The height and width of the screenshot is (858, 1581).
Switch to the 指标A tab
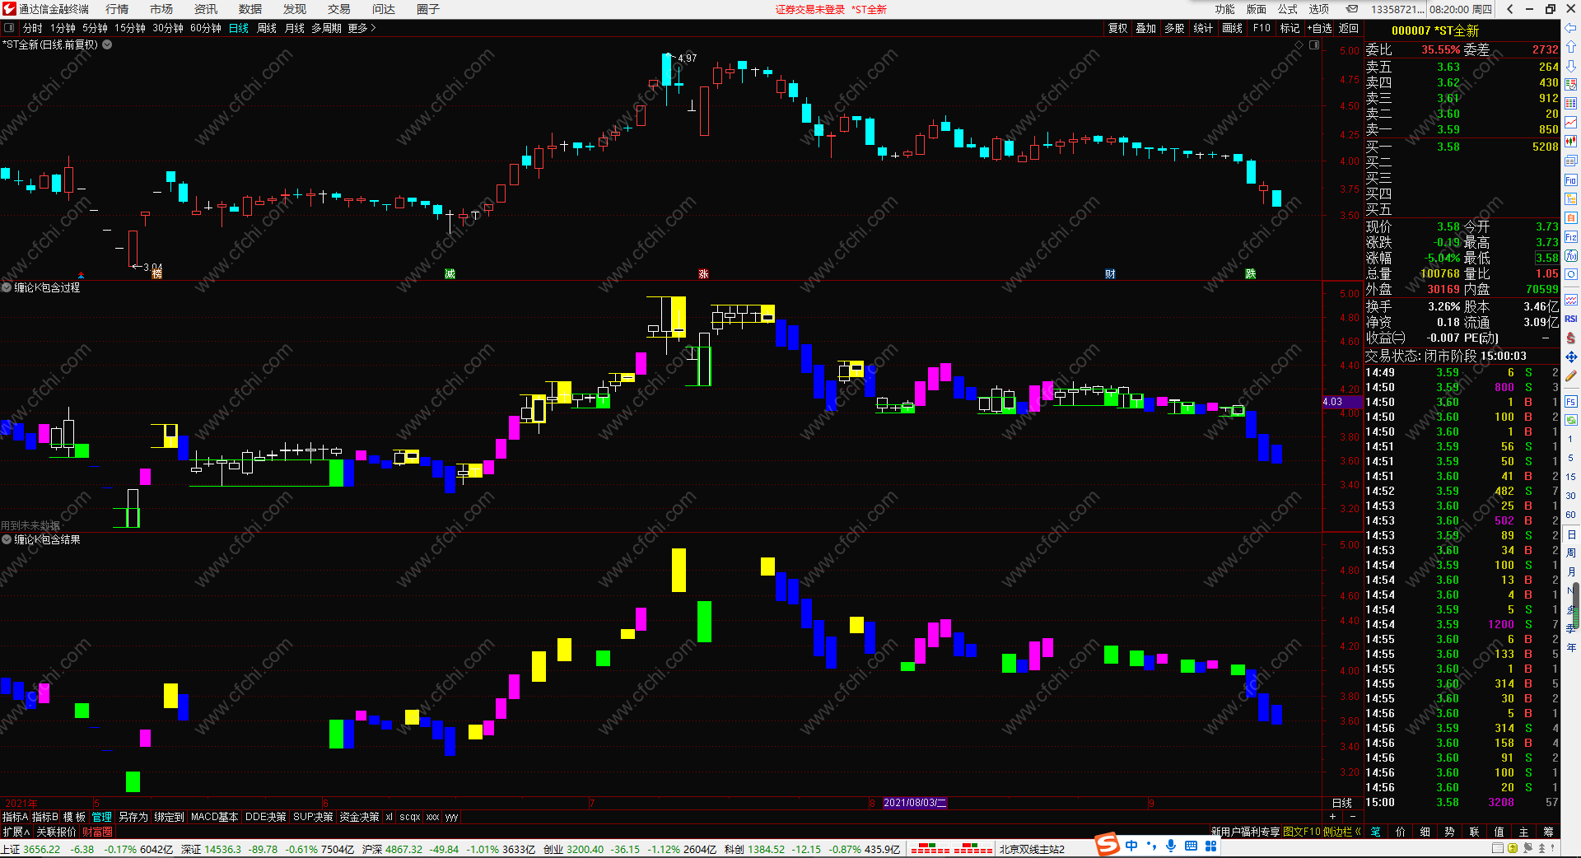click(15, 817)
